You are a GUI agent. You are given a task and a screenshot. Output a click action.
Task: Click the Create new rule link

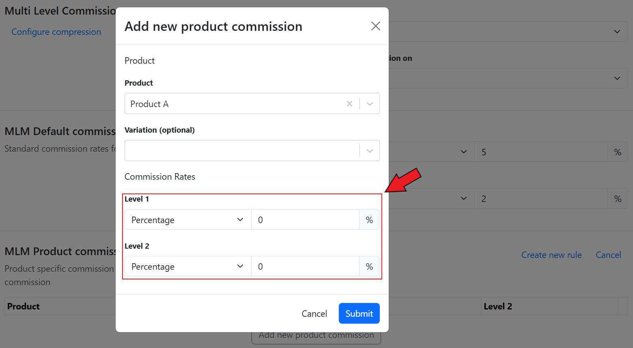(551, 255)
